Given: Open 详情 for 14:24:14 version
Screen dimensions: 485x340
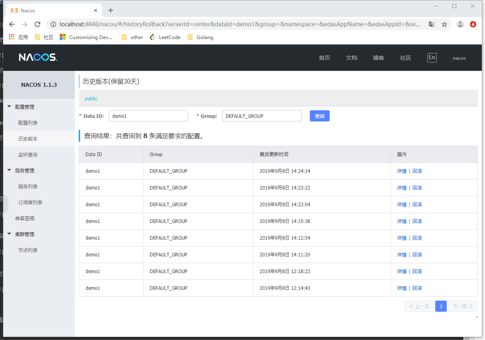Looking at the screenshot, I should pyautogui.click(x=401, y=171).
